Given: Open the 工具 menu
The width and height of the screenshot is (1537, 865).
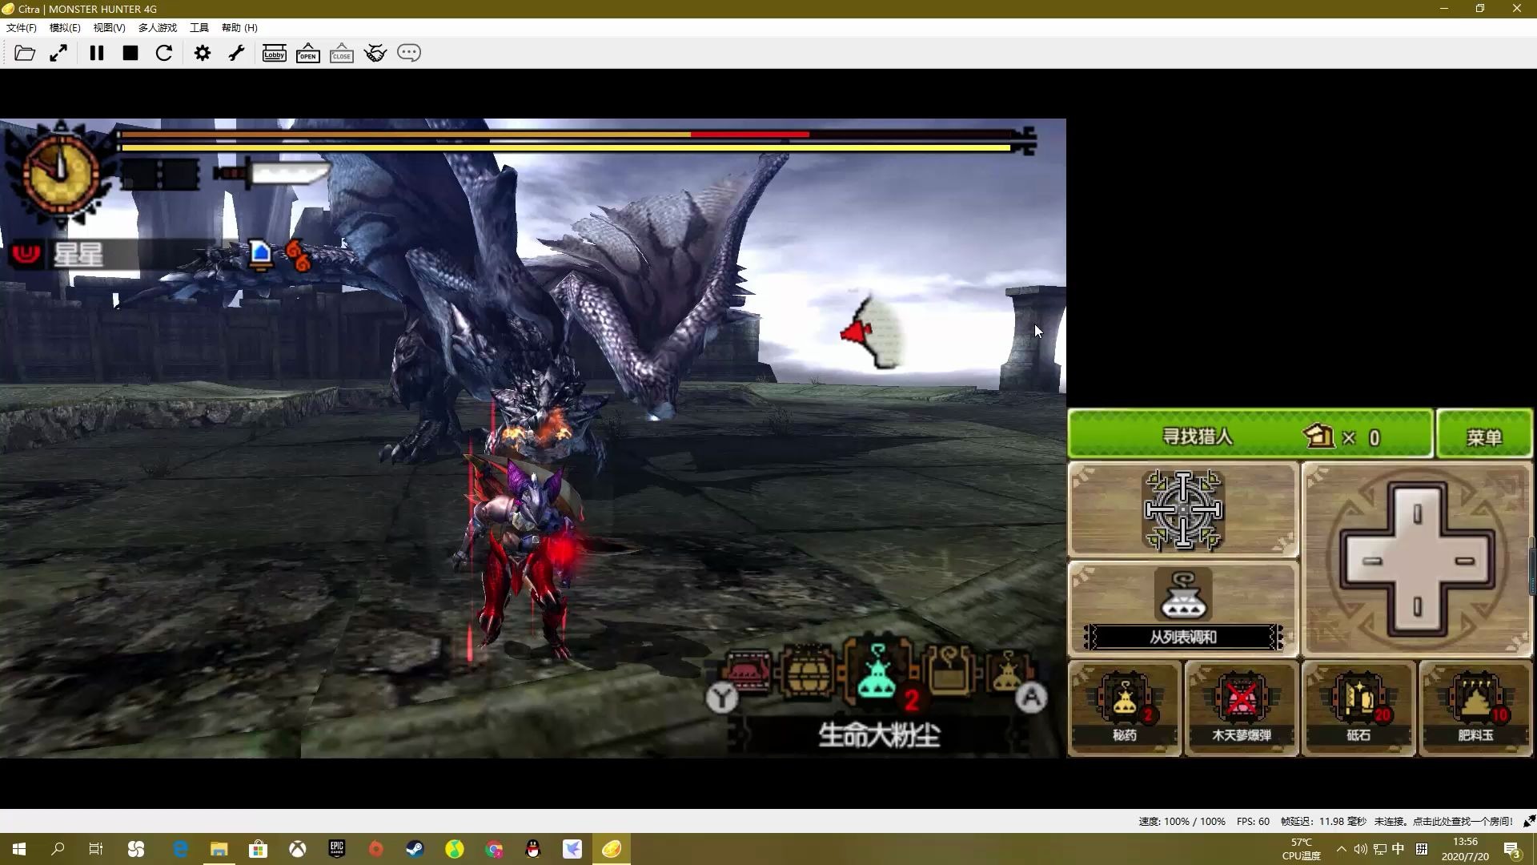Looking at the screenshot, I should [x=199, y=27].
